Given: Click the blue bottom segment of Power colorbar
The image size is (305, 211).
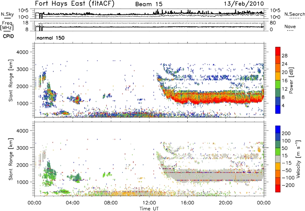Looking at the screenshot, I should [x=278, y=109].
